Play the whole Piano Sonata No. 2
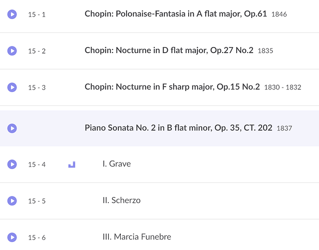The image size is (319, 250). click(x=12, y=128)
